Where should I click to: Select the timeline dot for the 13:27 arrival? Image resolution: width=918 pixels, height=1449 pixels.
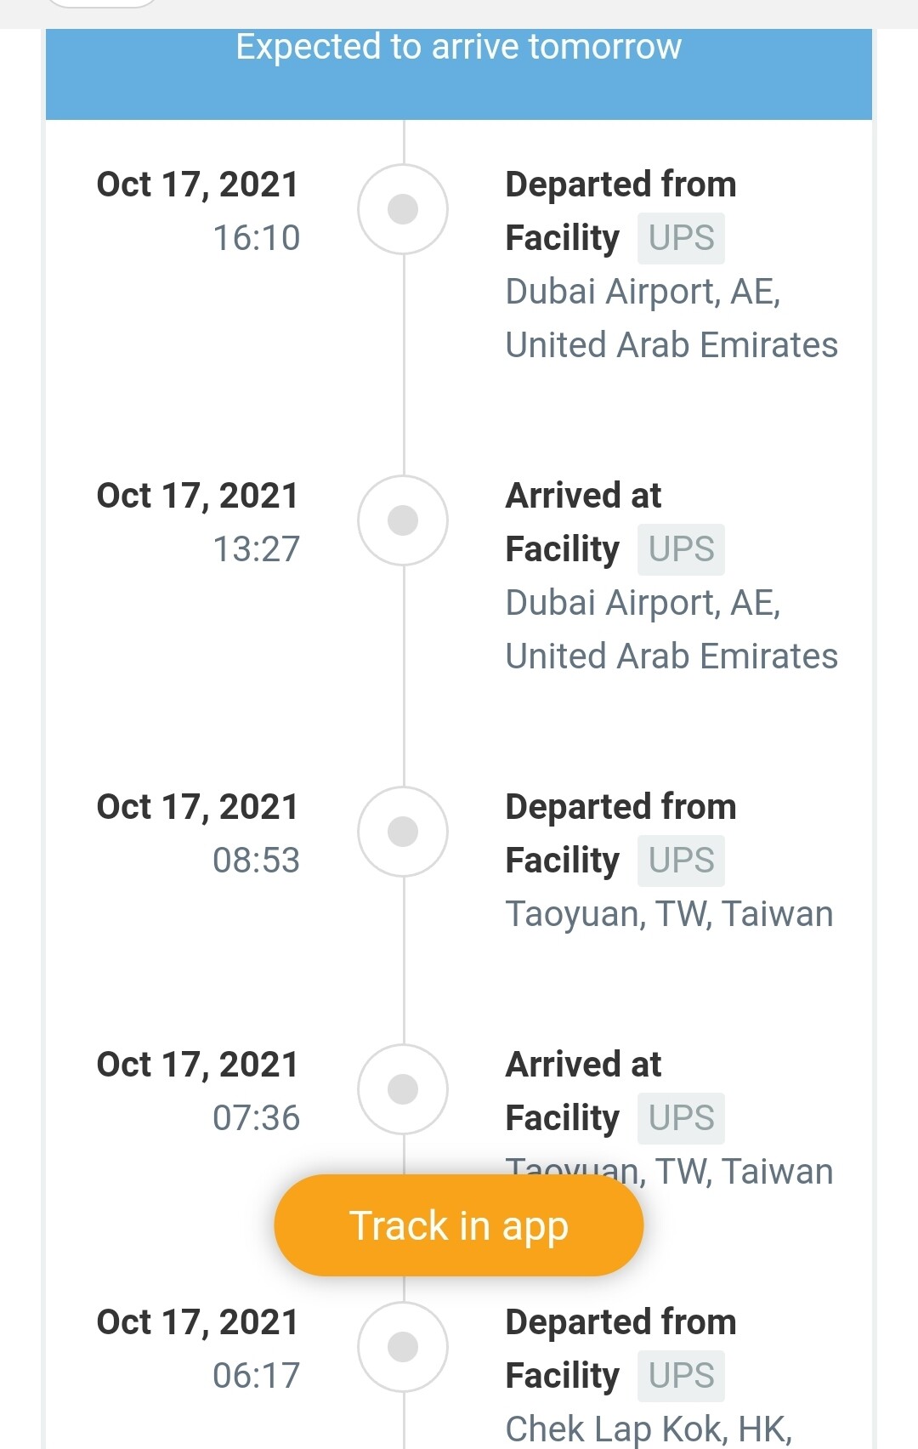tap(403, 520)
